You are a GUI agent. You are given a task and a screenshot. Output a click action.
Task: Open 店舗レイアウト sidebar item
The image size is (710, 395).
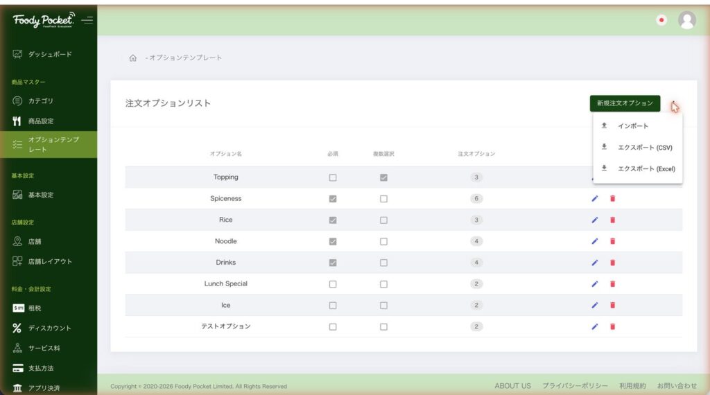pos(49,261)
